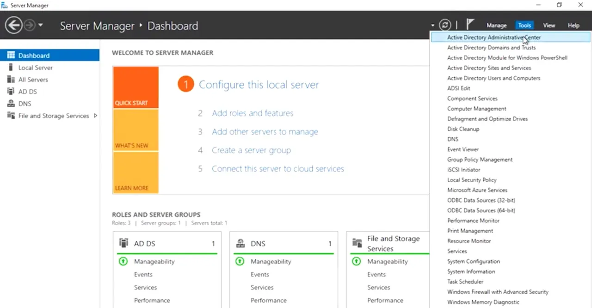Choose Active Directory Administrative Center

click(x=511, y=37)
